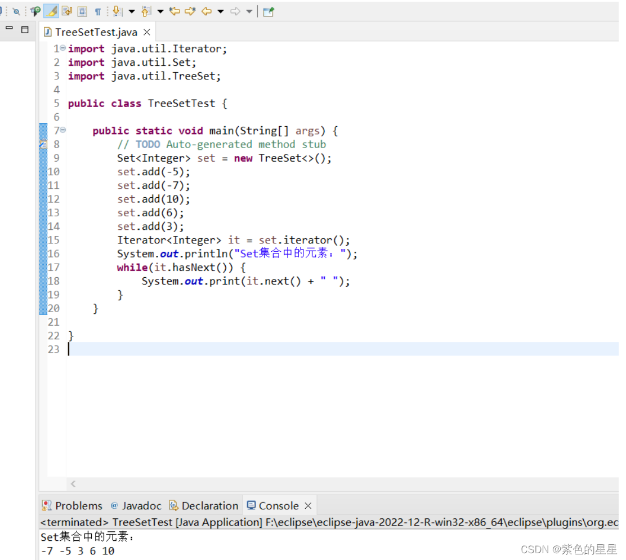Maximize the left side panel
This screenshot has height=560, width=626.
tap(25, 29)
